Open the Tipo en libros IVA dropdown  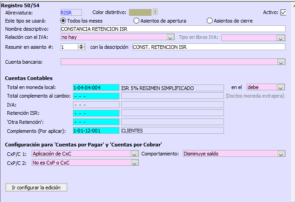281,38
